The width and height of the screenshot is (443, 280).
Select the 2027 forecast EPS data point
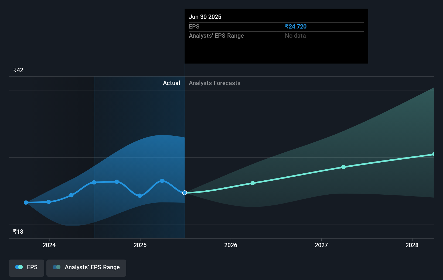coord(343,167)
